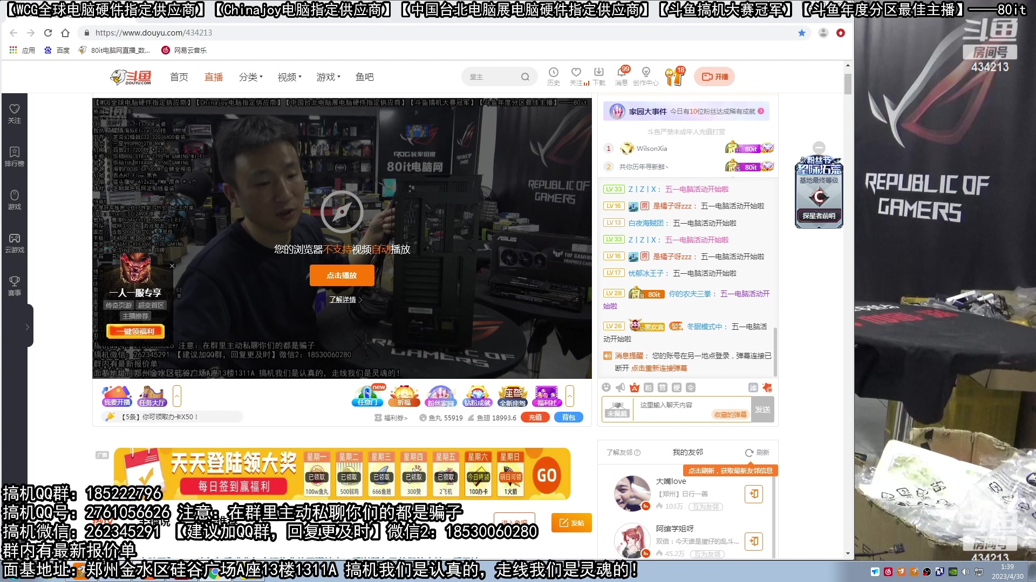Click the page vertical scrollbar thumb

[848, 84]
